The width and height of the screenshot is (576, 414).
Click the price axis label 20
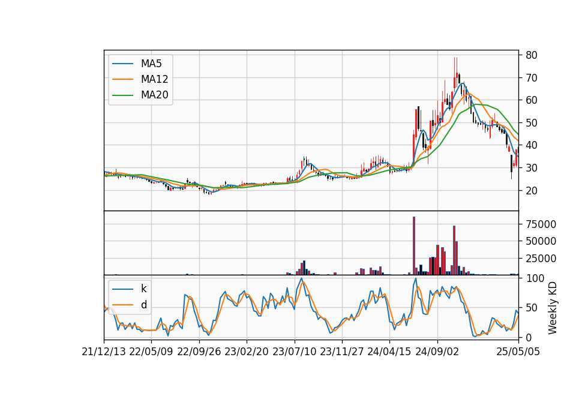pyautogui.click(x=532, y=190)
